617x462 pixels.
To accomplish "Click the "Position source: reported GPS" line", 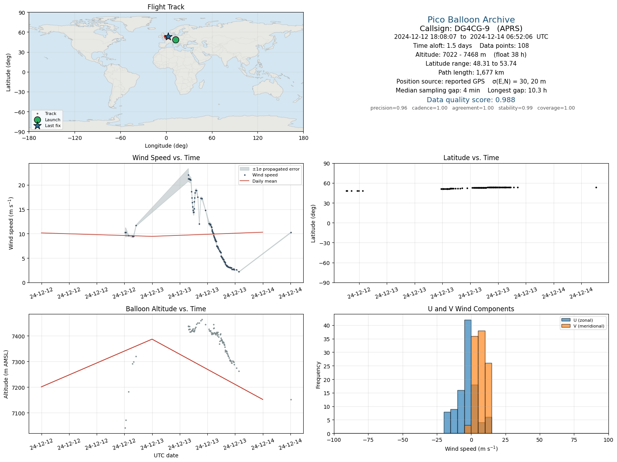I will [x=471, y=82].
